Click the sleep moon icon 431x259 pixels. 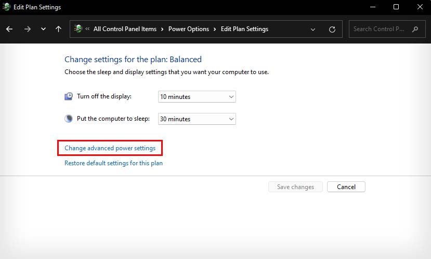point(69,119)
